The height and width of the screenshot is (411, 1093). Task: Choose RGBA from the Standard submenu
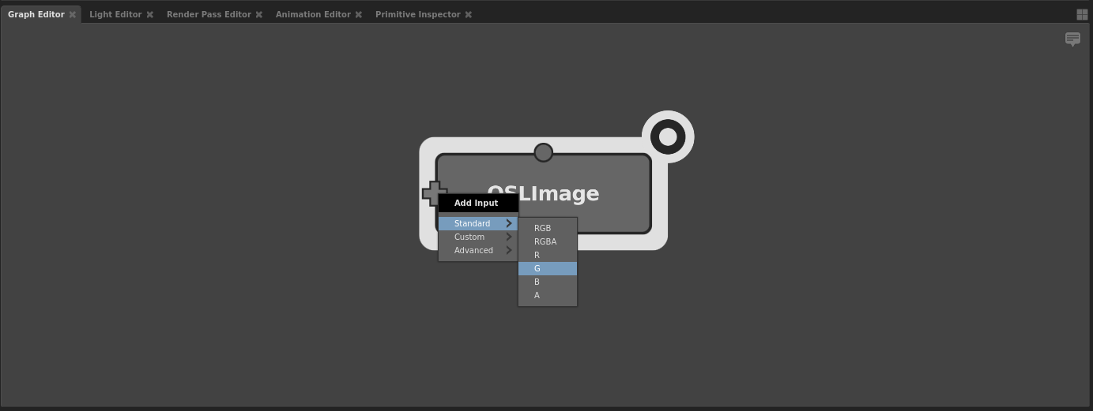548,241
